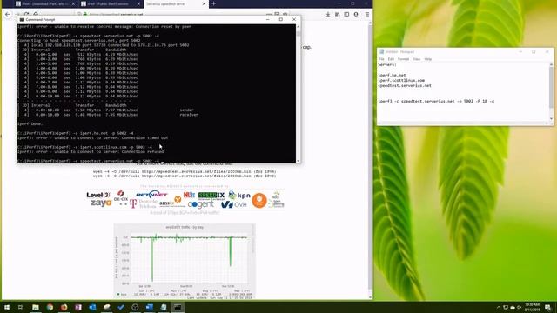Click the traffic graph image on webpage
Viewport: 557px width, 313px height.
point(185,261)
